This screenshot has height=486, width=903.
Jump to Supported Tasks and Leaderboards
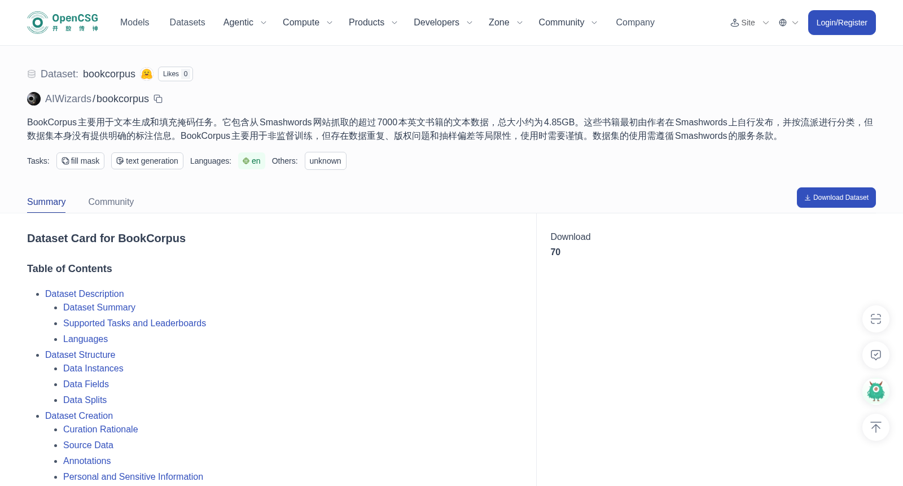(134, 323)
